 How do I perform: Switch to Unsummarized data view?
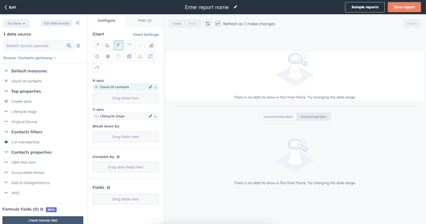coord(277,117)
